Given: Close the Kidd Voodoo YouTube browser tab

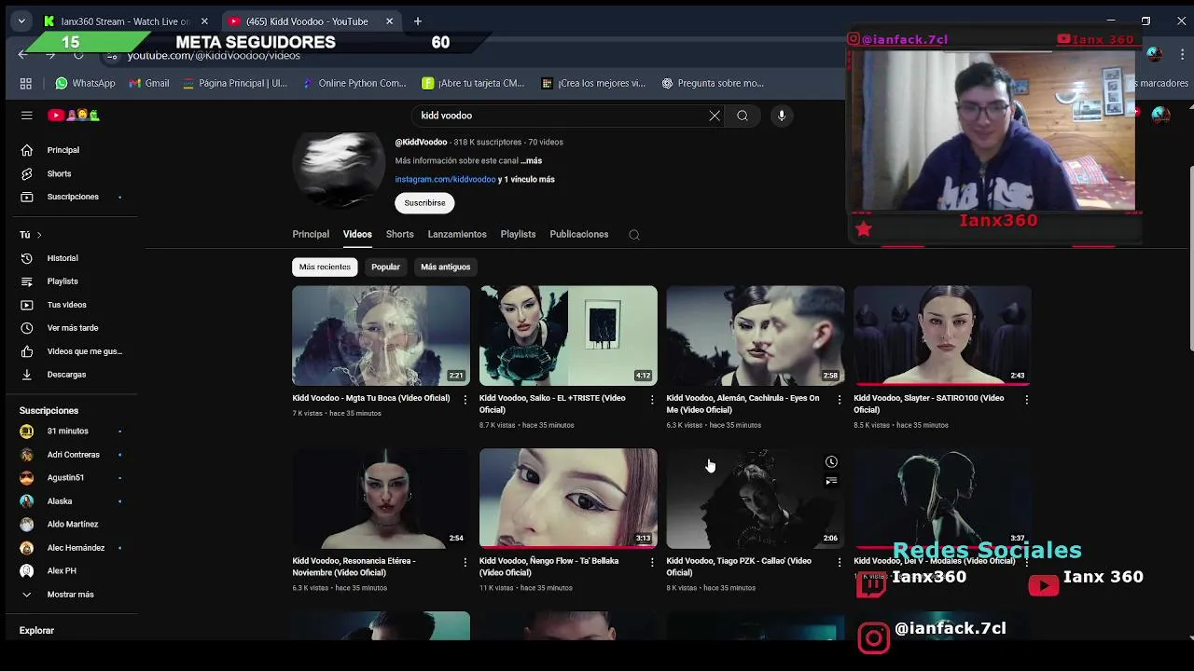Looking at the screenshot, I should point(390,21).
